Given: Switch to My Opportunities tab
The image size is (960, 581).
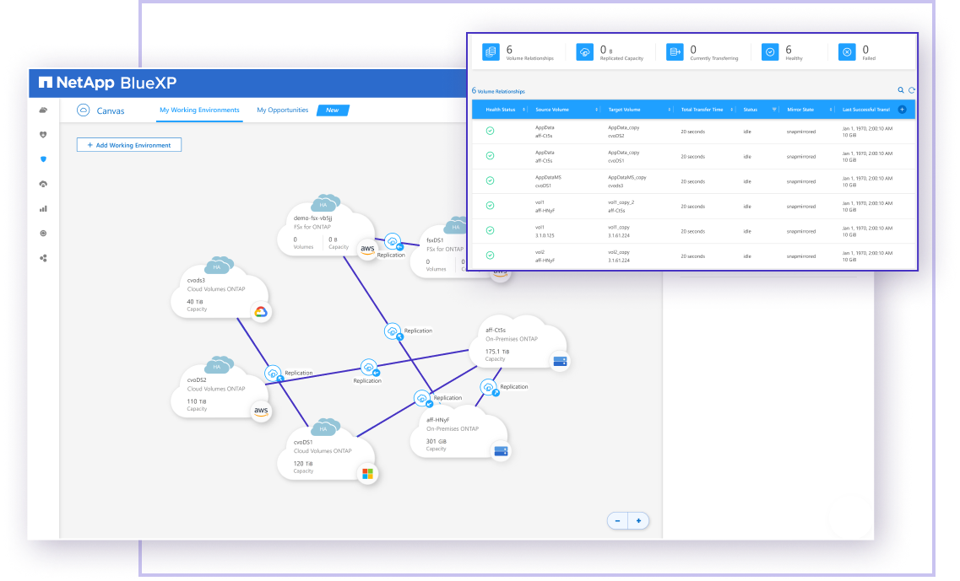Looking at the screenshot, I should coord(282,110).
